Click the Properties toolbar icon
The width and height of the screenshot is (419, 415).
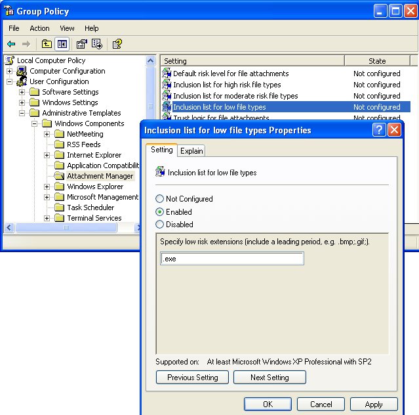[x=81, y=44]
